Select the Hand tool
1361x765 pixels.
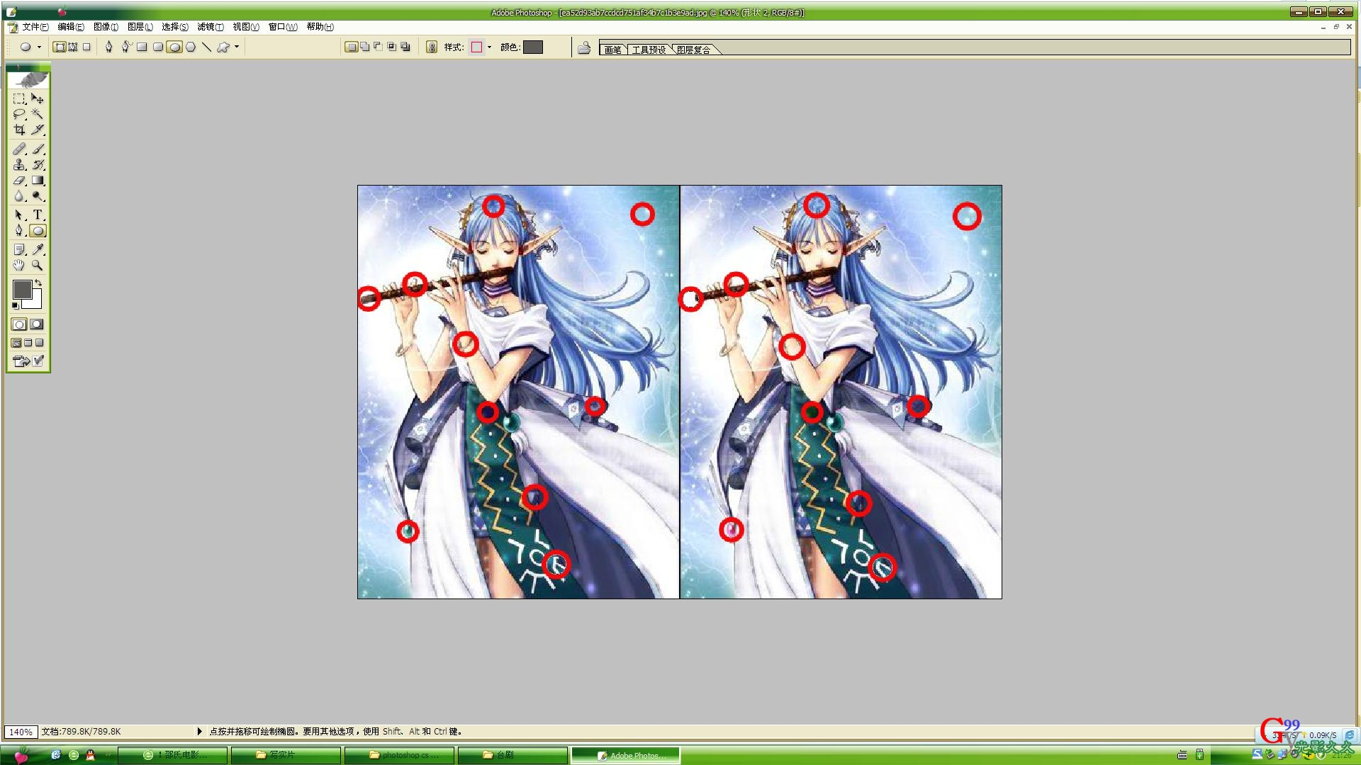[x=19, y=266]
